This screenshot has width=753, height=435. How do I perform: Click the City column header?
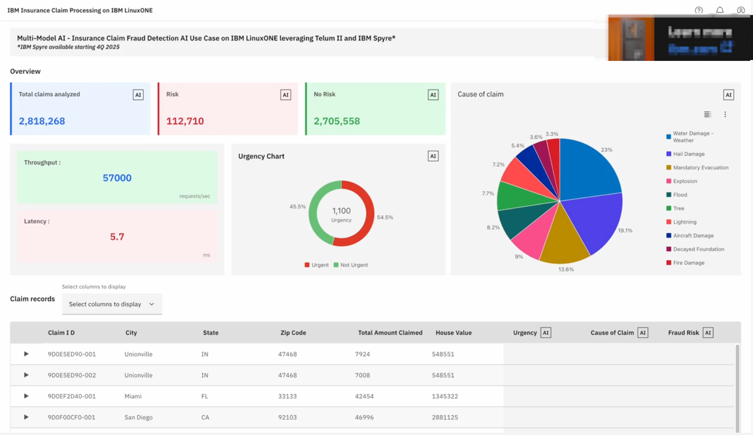click(131, 333)
